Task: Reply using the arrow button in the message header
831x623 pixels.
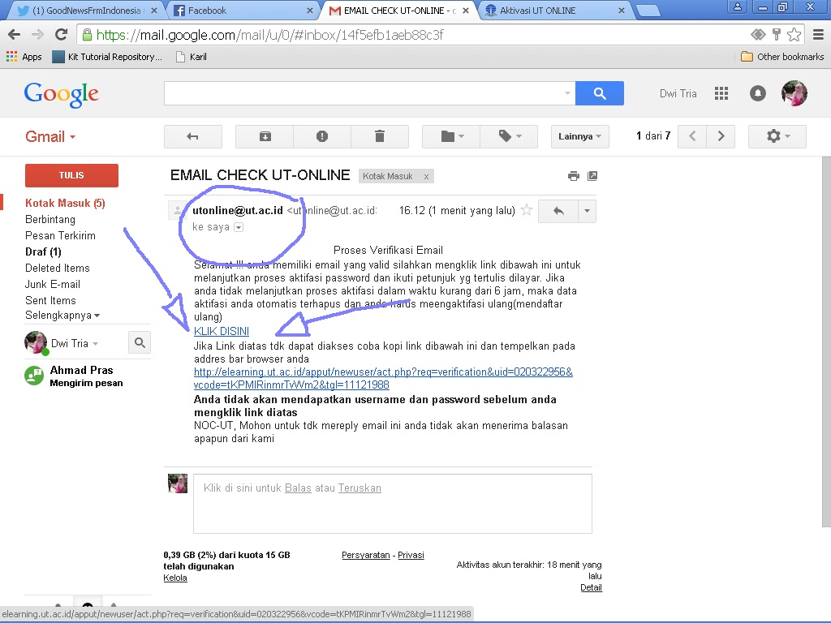Action: [558, 211]
